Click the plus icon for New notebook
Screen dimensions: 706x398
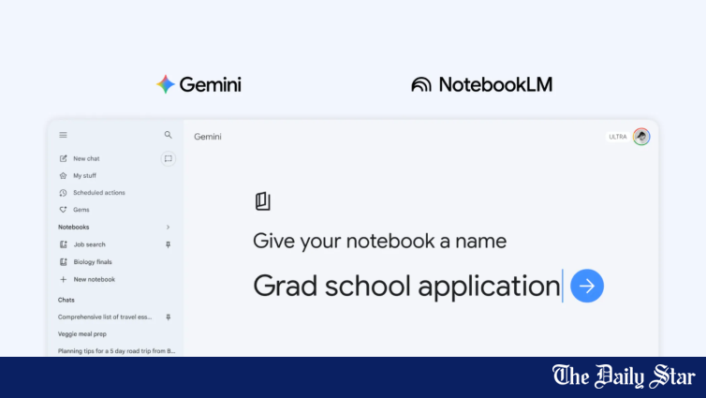click(x=64, y=280)
